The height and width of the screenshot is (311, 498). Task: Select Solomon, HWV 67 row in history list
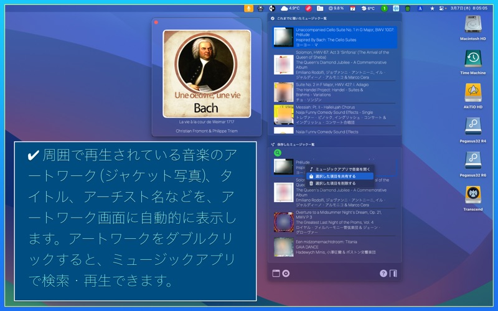[335, 65]
